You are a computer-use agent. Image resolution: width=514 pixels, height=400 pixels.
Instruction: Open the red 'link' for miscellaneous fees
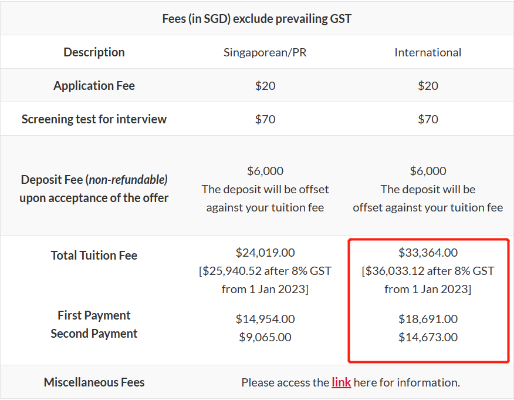pos(341,382)
